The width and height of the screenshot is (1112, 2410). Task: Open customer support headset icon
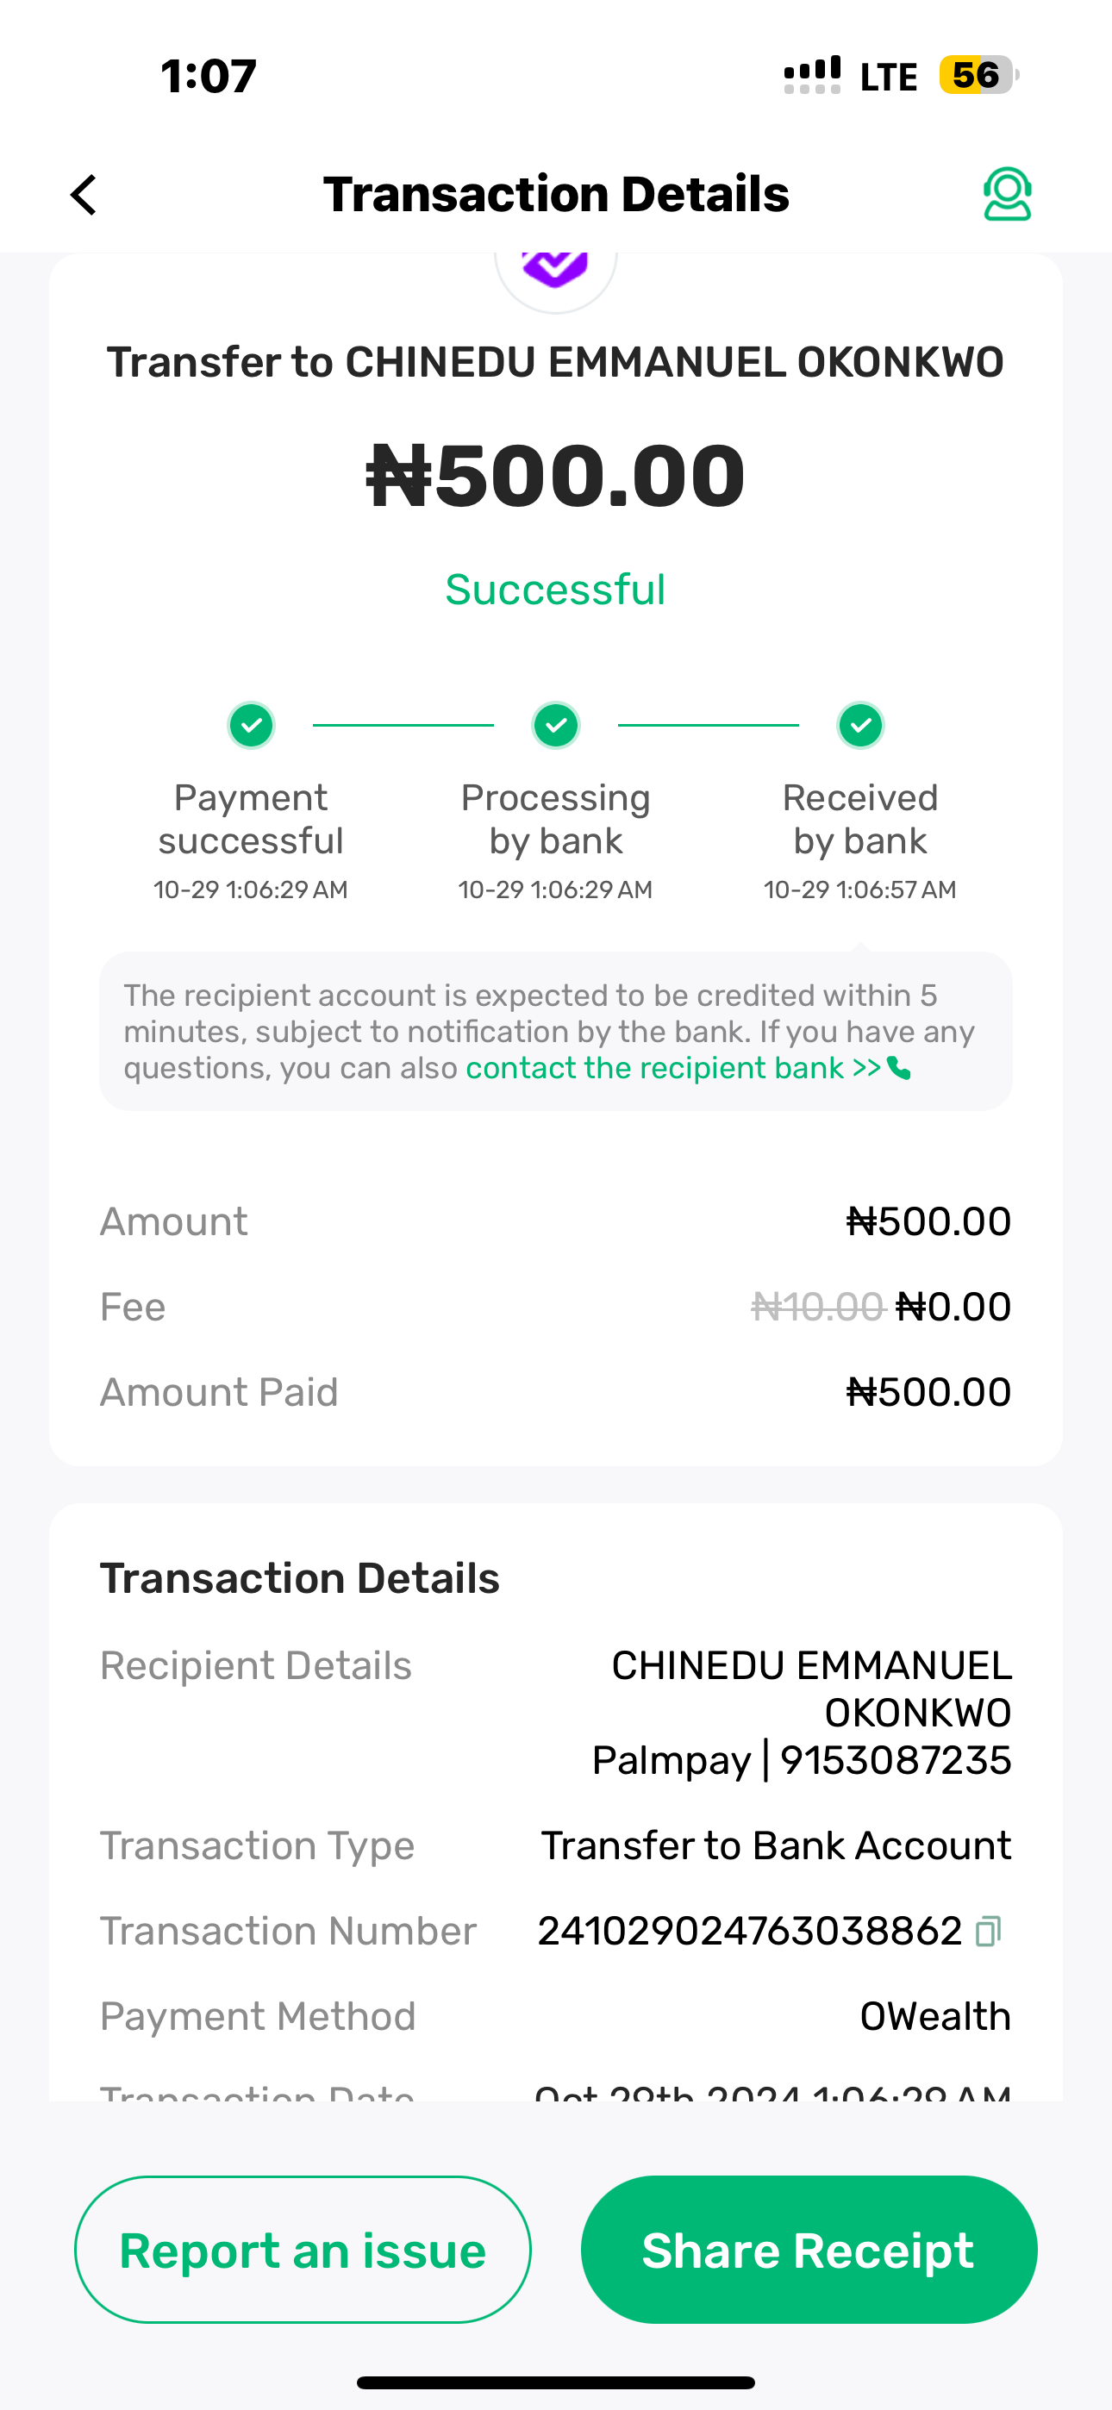point(1006,195)
